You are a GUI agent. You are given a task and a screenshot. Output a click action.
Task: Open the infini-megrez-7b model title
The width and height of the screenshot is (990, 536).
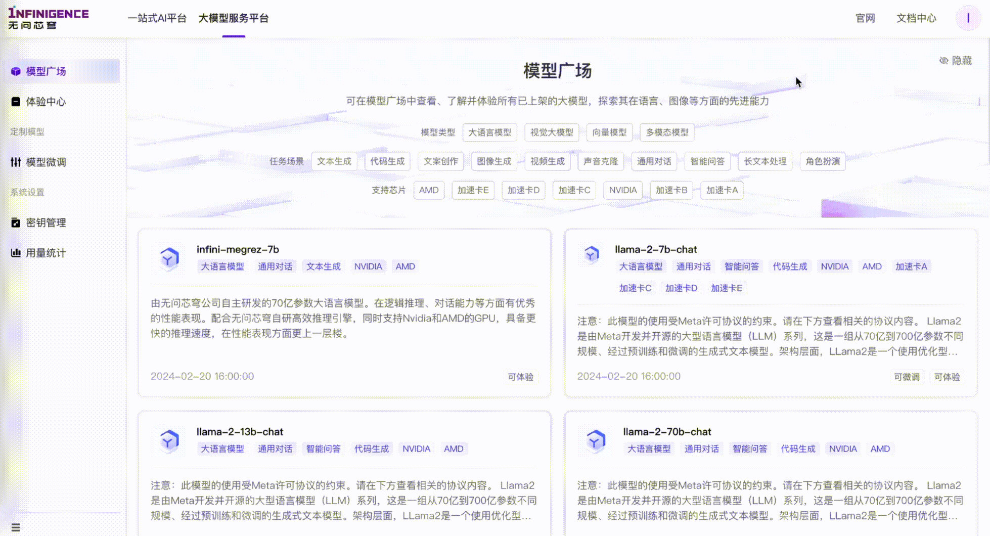(x=238, y=249)
